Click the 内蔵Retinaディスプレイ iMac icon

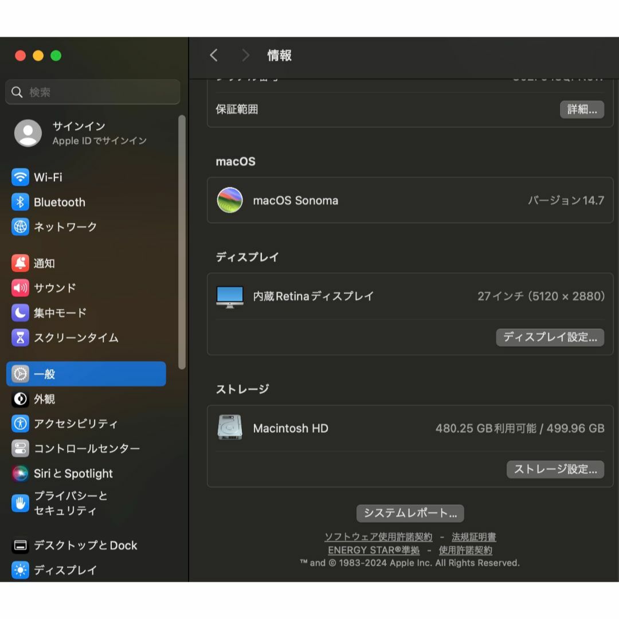[x=230, y=297]
